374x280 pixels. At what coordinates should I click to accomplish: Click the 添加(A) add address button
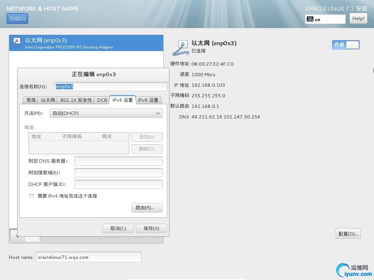(147, 137)
